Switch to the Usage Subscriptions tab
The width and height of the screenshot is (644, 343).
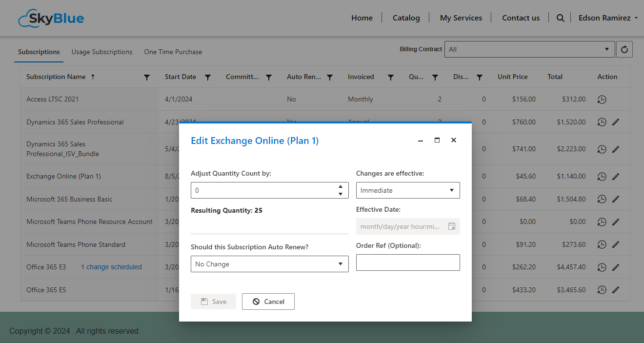(102, 52)
